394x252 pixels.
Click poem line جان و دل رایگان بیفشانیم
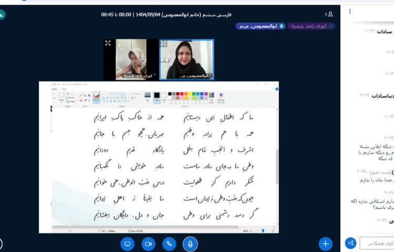click(x=129, y=215)
